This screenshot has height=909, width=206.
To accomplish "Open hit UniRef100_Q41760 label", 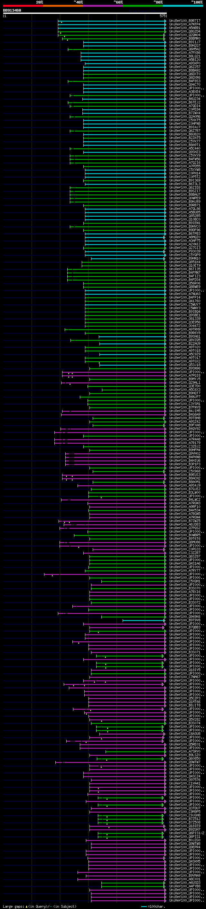I will click(x=185, y=301).
